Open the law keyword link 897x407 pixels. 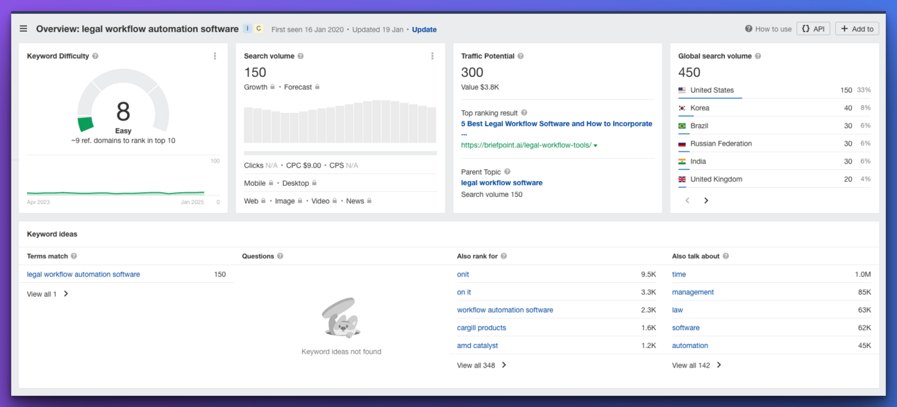[x=678, y=310]
